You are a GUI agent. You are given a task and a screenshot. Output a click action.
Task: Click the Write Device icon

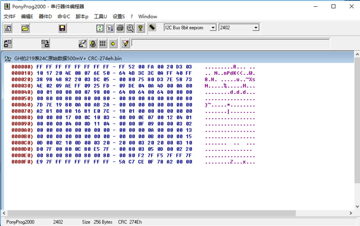(x=45, y=44)
